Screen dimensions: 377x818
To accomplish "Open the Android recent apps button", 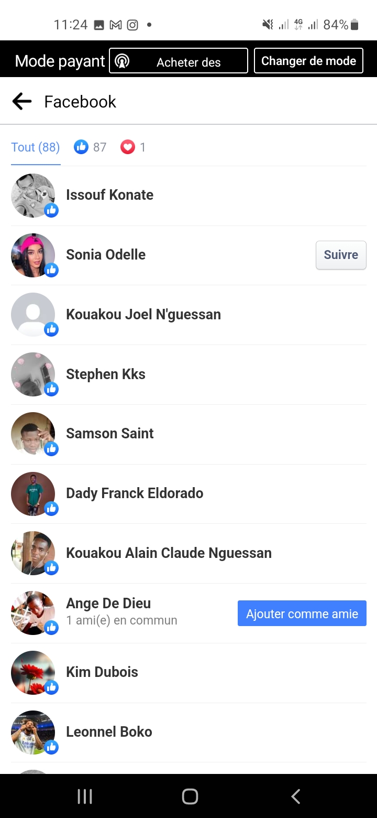I will pos(85,797).
